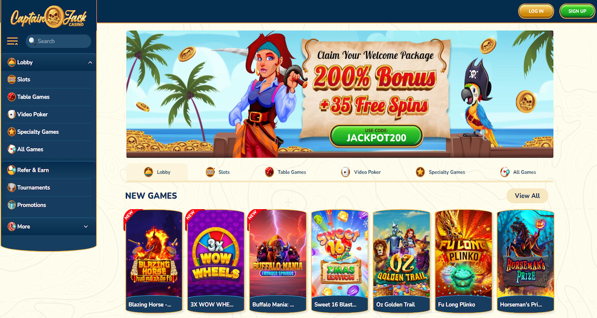The width and height of the screenshot is (597, 318).
Task: Switch to the Specialty Games tab
Action: tap(440, 172)
